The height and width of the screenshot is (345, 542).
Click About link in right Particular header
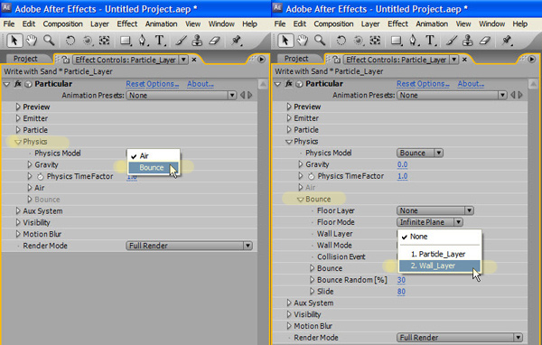pyautogui.click(x=471, y=84)
